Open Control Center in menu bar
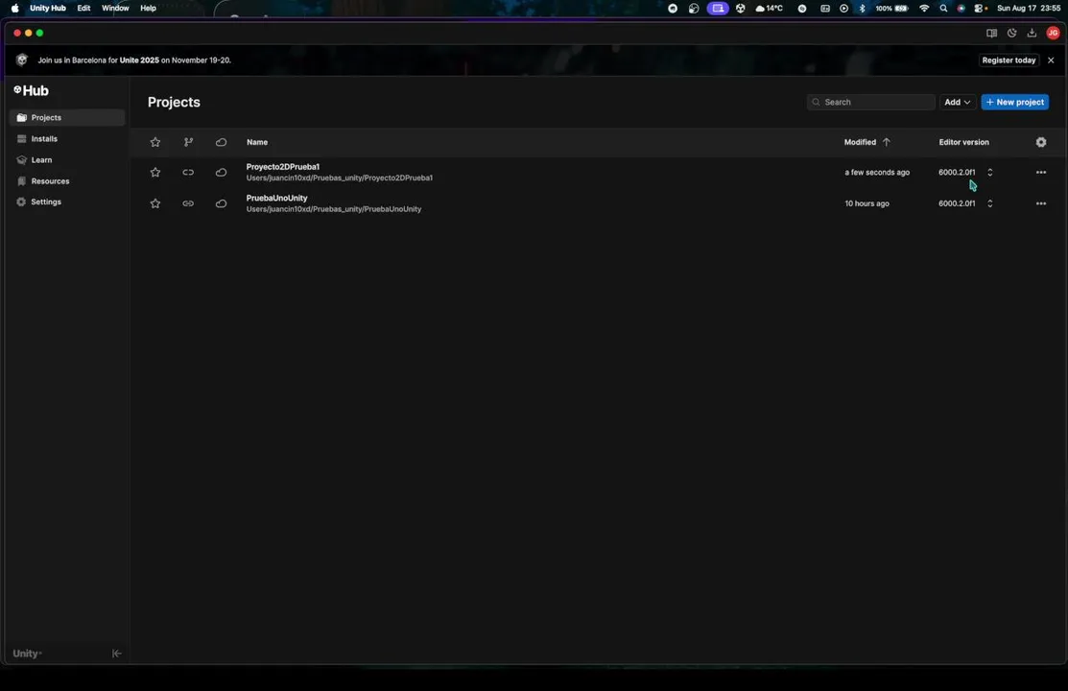The height and width of the screenshot is (691, 1068). coord(980,9)
